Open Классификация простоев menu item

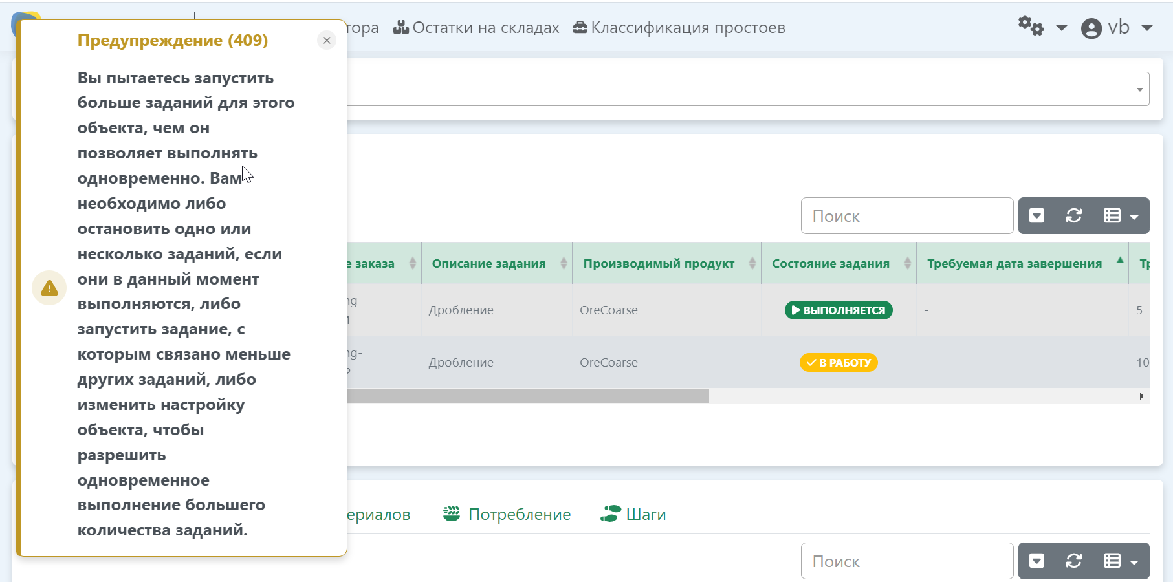[x=679, y=28]
